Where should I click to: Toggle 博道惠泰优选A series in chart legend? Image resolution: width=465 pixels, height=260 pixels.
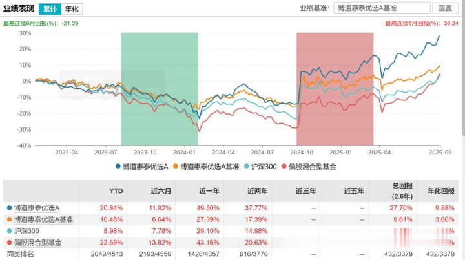142,167
